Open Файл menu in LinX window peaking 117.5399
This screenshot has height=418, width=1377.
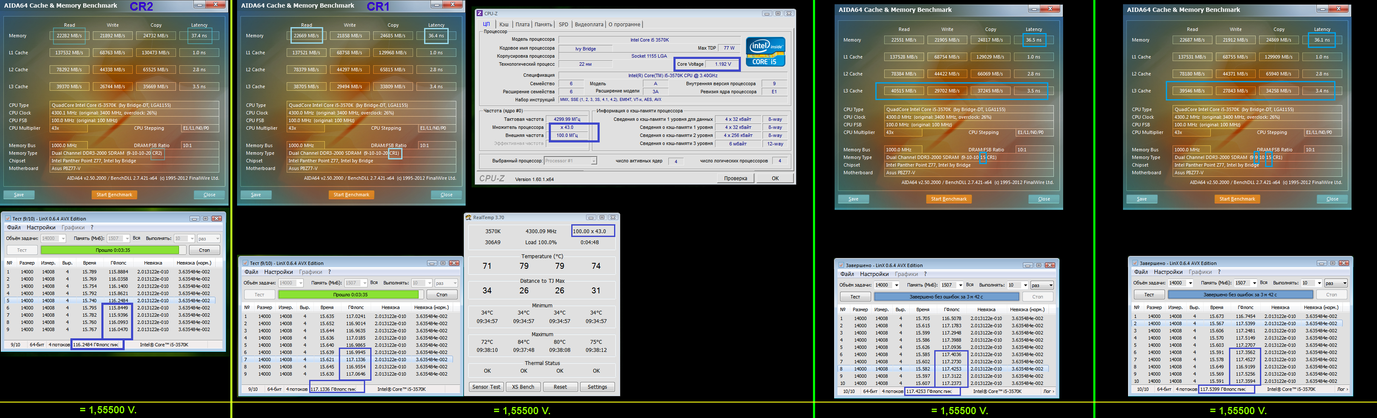coord(1141,272)
